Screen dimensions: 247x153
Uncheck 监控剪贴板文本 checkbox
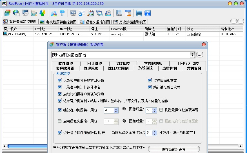coord(150,80)
